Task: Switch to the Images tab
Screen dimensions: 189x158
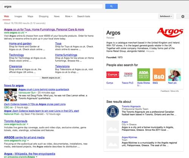Action: point(18,16)
